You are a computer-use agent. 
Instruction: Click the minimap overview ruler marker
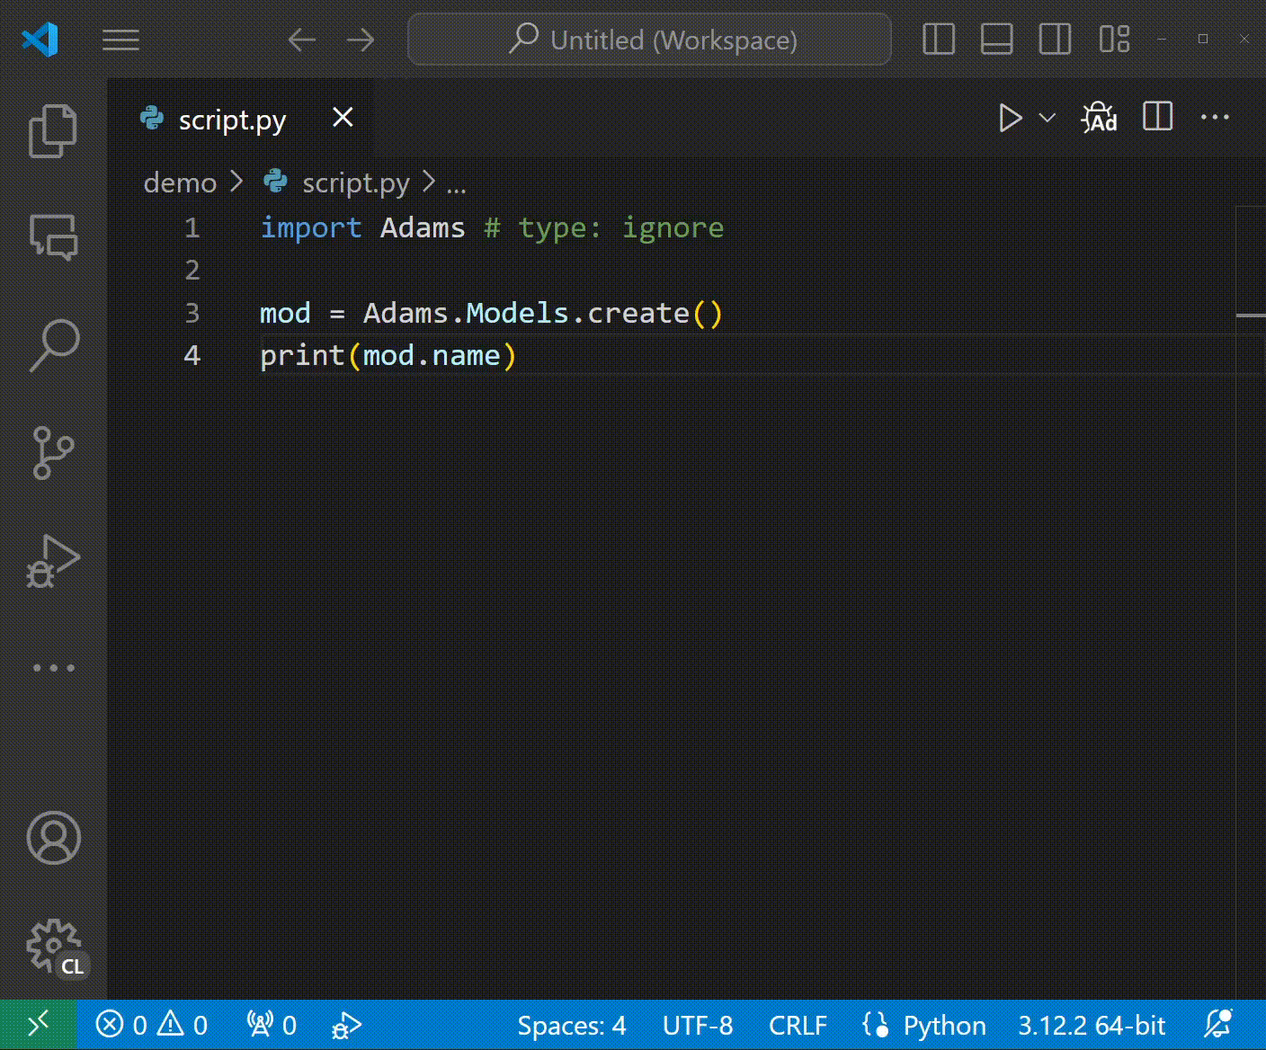(x=1251, y=316)
